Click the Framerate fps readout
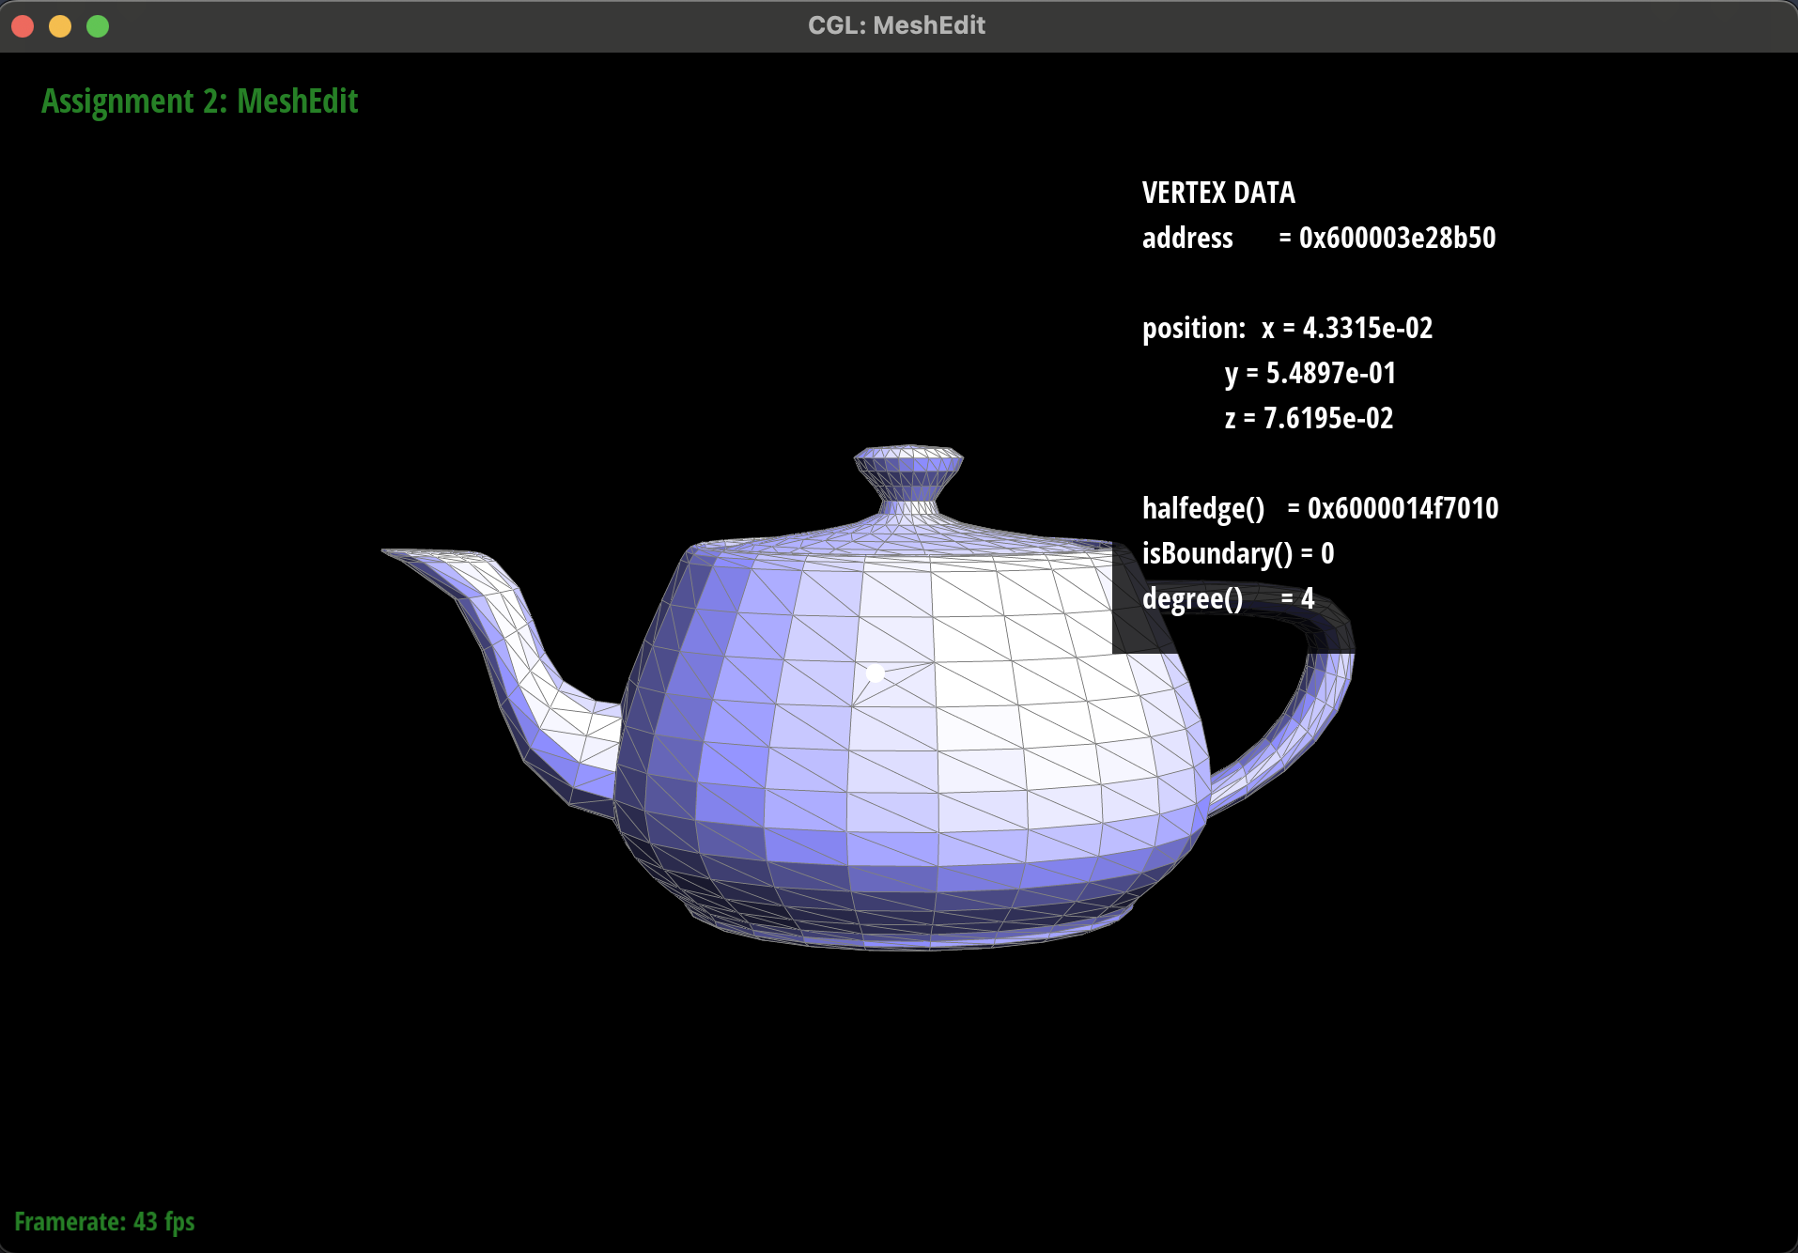Image resolution: width=1798 pixels, height=1253 pixels. (104, 1221)
